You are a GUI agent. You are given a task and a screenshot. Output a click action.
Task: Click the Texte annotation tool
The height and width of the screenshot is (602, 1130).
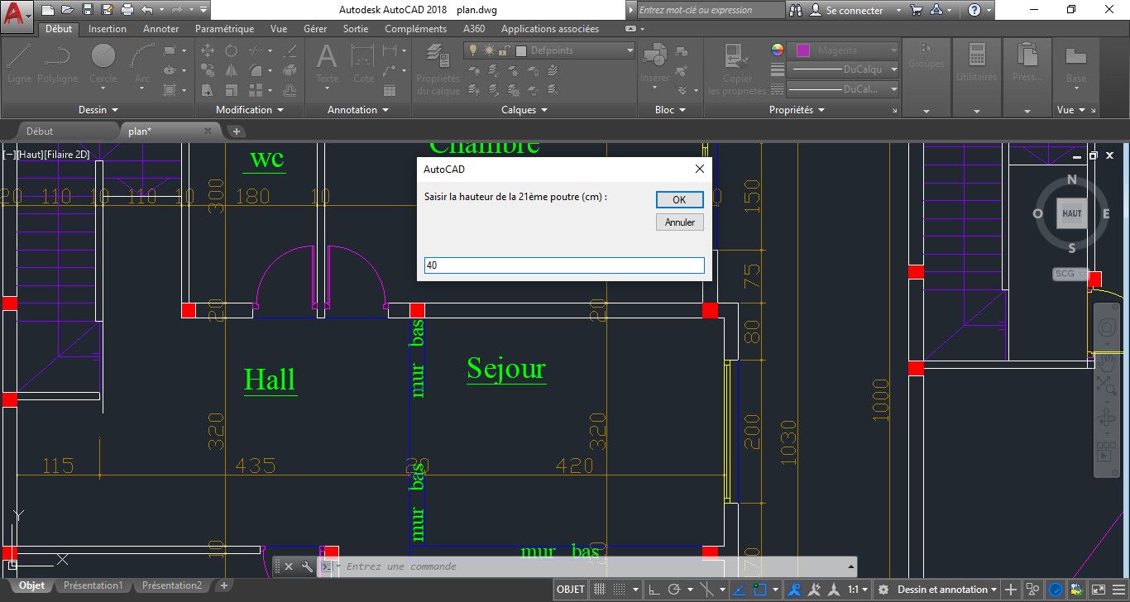coord(328,63)
